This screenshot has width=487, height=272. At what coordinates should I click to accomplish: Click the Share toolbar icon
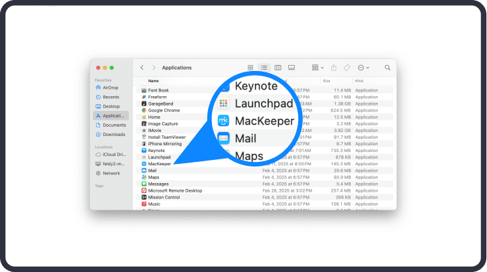[334, 68]
